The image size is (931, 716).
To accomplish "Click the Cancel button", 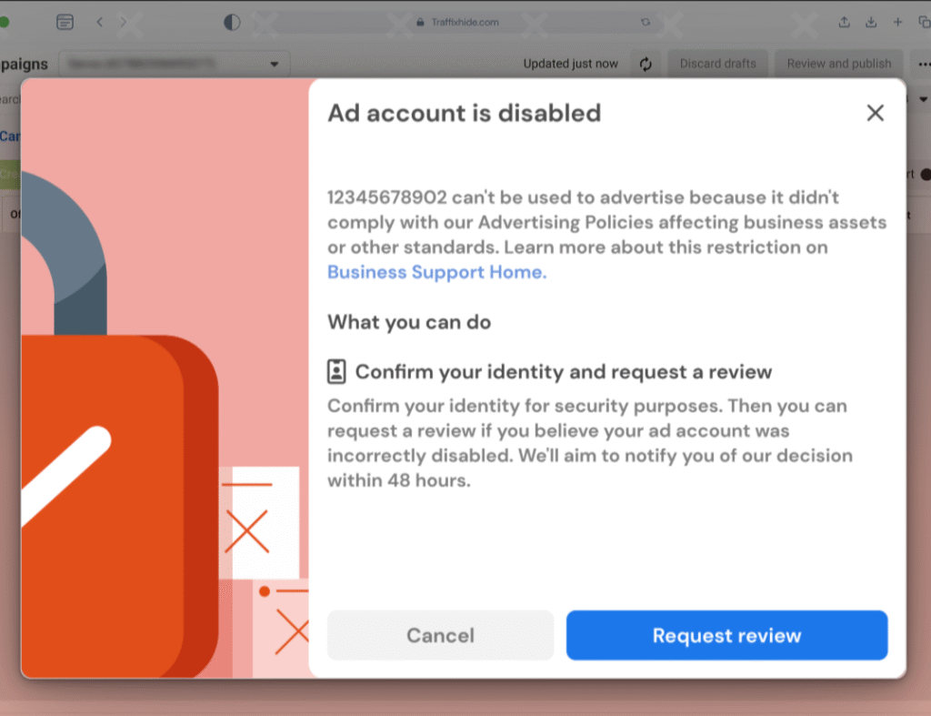I will click(440, 635).
